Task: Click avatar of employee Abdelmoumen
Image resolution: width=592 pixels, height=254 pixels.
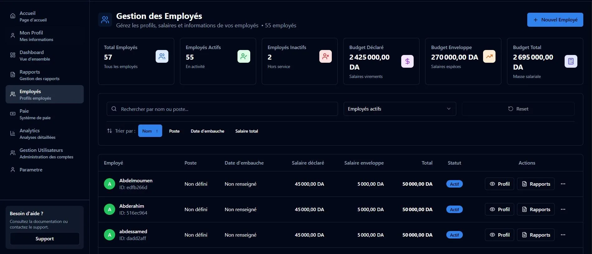Action: click(110, 184)
